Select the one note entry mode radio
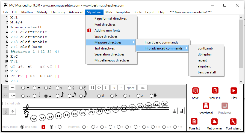Screen dimensions: 245x133 (22, 127)
